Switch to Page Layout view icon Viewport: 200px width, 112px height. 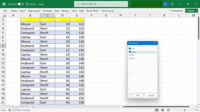tap(162, 110)
